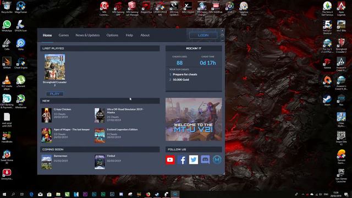Open Steam desktop icon
Screen dimensions: 352x198
327,100
